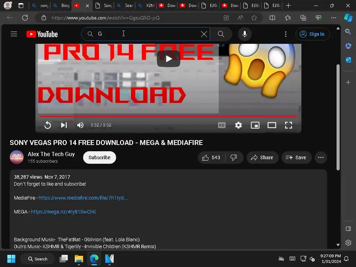Screen dimensions: 356x267
Task: Seek on the red video progress bar
Action: 168,116
